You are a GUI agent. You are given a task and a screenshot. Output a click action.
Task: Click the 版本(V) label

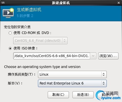coord(15,83)
